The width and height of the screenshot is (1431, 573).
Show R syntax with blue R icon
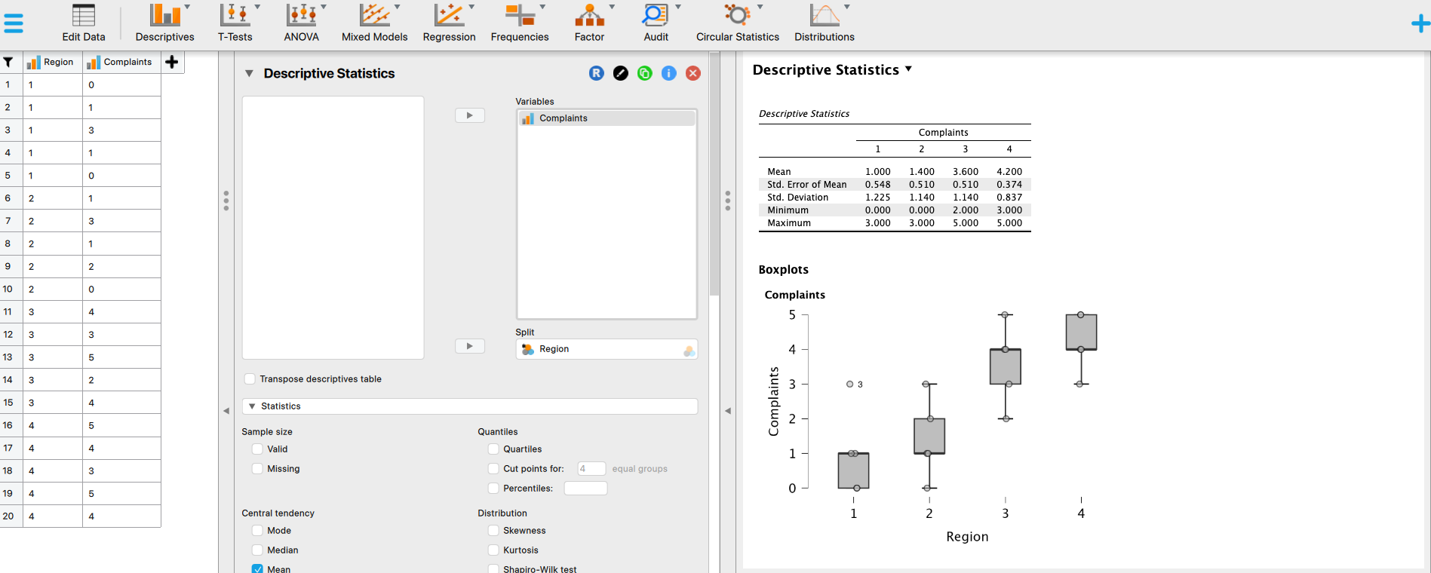click(597, 73)
